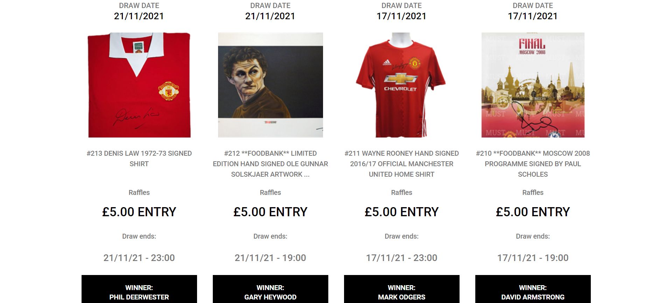Viewport: 672px width, 303px height.
Task: Click the £5.00 Entry price under Rooney shirt
Action: 401,212
